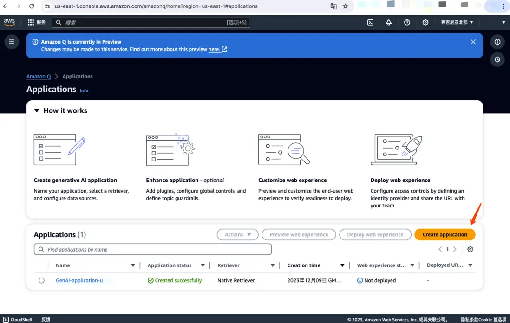Image resolution: width=510 pixels, height=323 pixels.
Task: Open the hexagon icon below info panel
Action: click(x=497, y=59)
